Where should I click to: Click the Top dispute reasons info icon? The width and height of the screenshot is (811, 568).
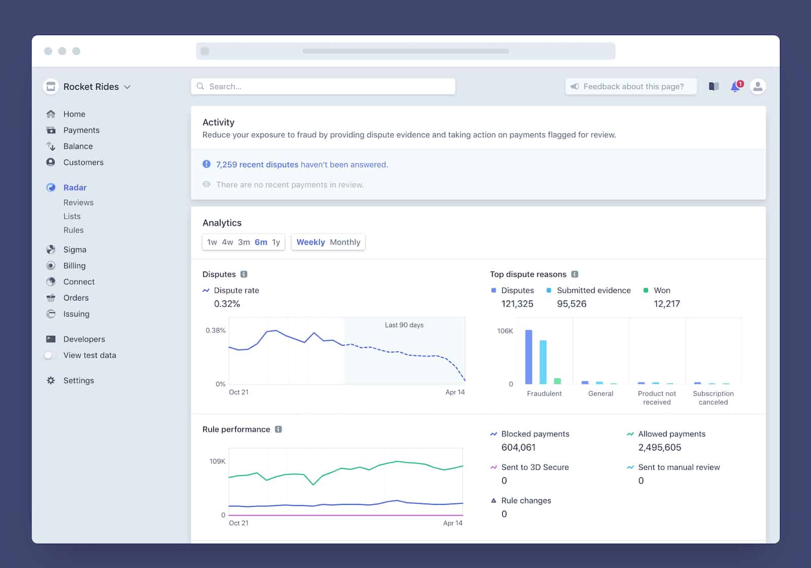click(574, 274)
